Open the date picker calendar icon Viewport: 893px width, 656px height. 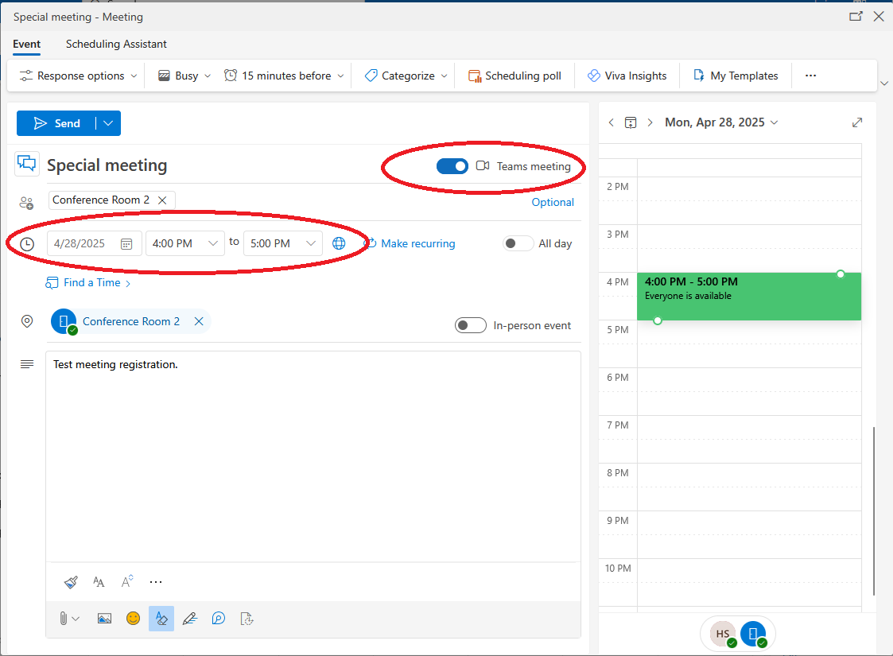pyautogui.click(x=126, y=243)
